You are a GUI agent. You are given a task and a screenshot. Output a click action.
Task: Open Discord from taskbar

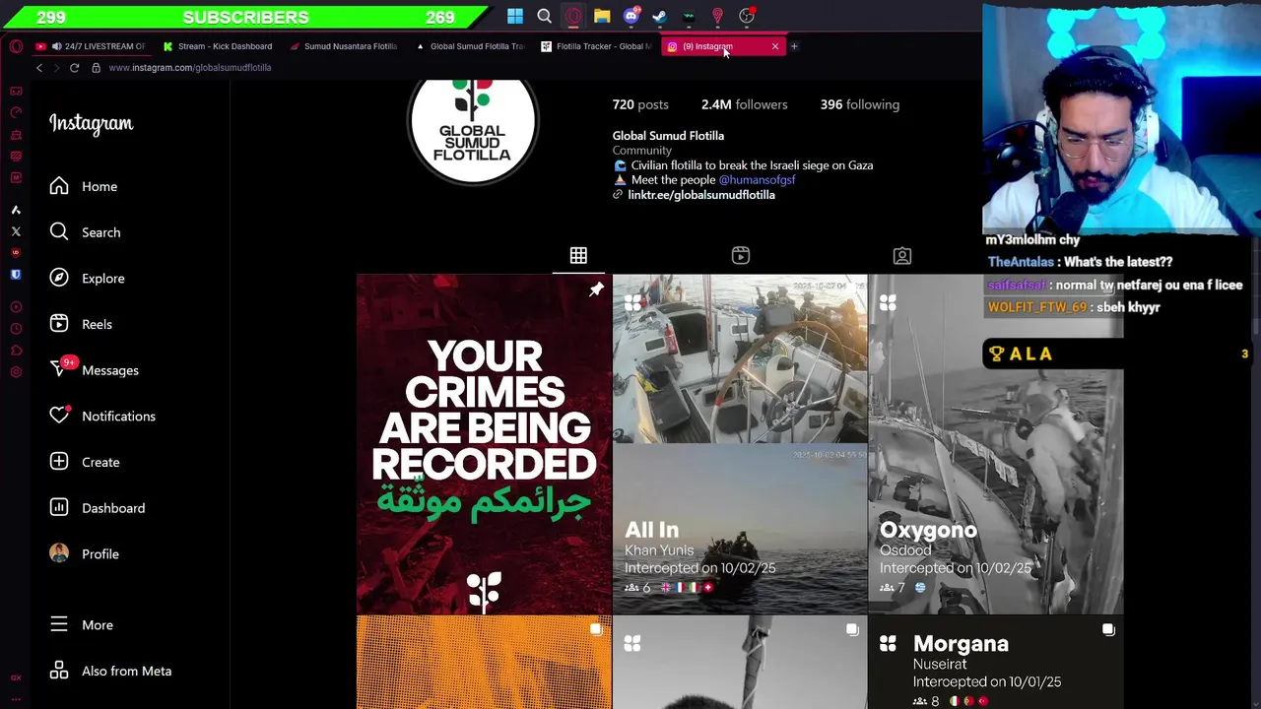click(631, 16)
